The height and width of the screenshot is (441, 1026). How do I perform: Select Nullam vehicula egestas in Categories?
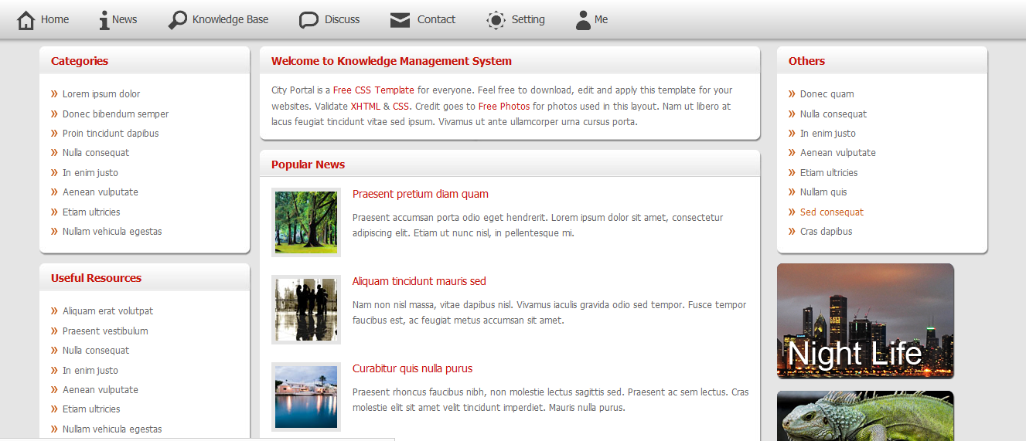click(112, 232)
